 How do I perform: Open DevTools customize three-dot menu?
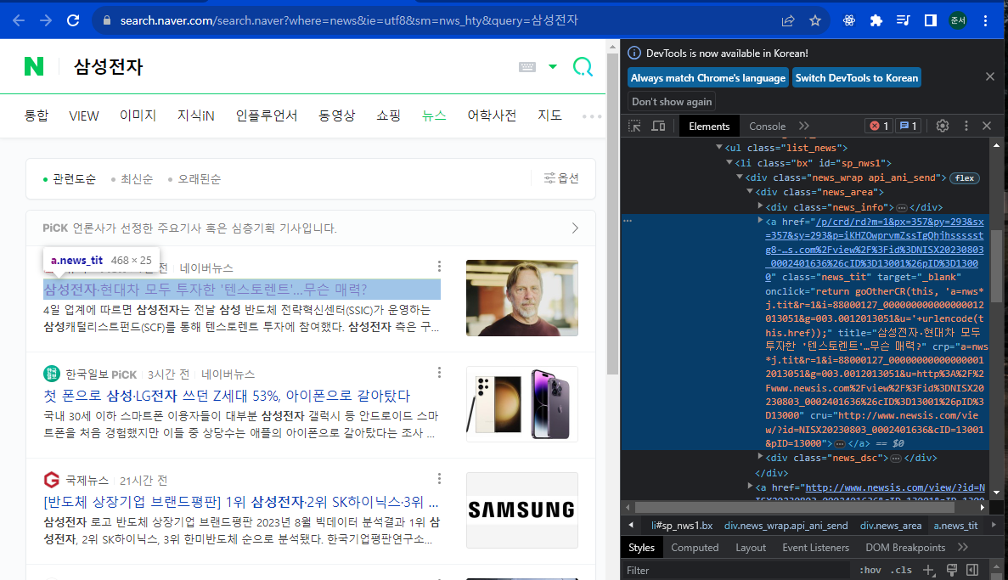click(966, 126)
